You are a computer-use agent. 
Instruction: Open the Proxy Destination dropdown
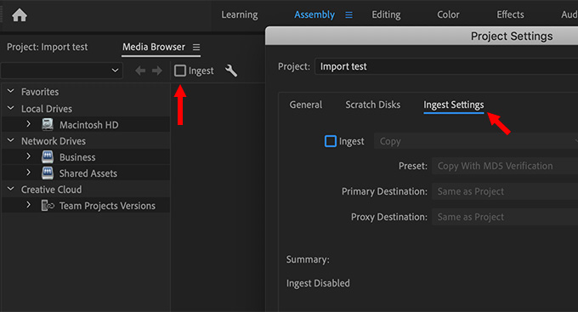click(x=505, y=217)
